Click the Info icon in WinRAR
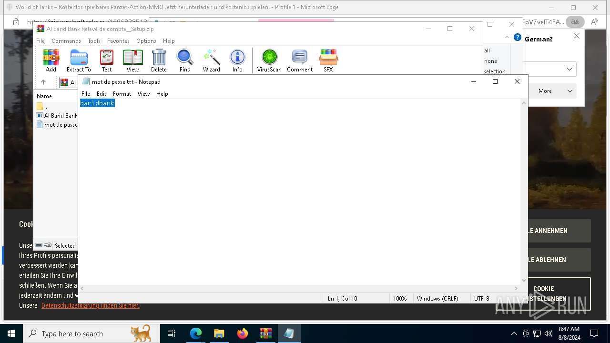Screen dimensions: 610x343 (x=237, y=61)
